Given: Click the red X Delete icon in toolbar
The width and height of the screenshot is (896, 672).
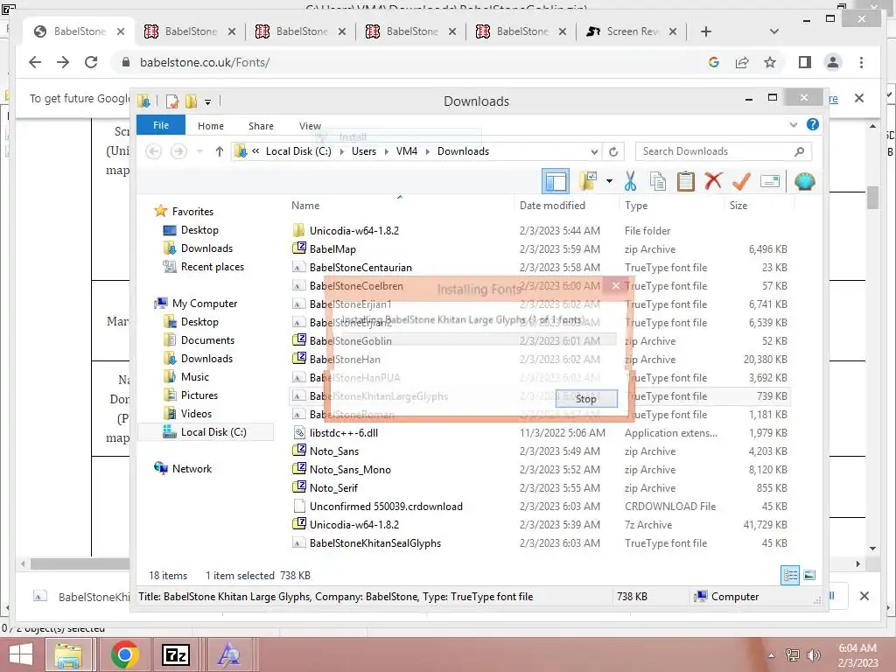Looking at the screenshot, I should click(x=713, y=182).
